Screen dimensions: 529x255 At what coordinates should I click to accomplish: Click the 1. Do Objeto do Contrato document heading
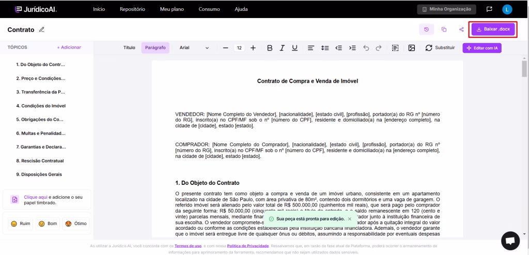207,183
